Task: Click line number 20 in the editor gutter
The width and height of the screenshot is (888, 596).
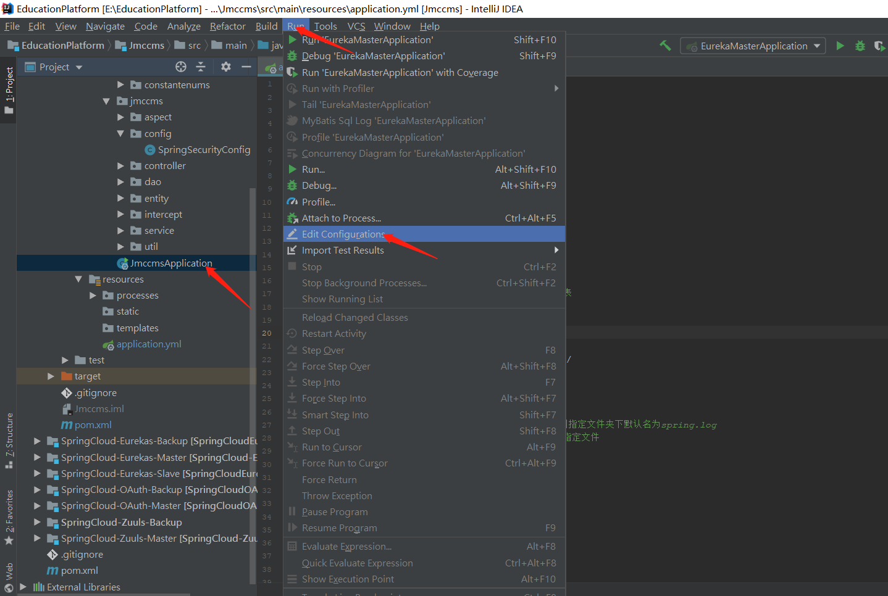Action: click(x=267, y=333)
